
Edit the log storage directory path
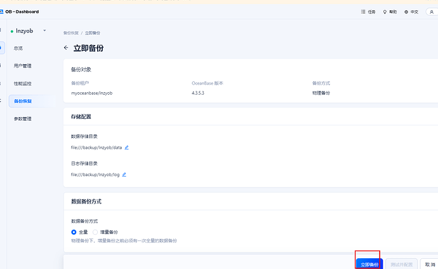click(124, 174)
